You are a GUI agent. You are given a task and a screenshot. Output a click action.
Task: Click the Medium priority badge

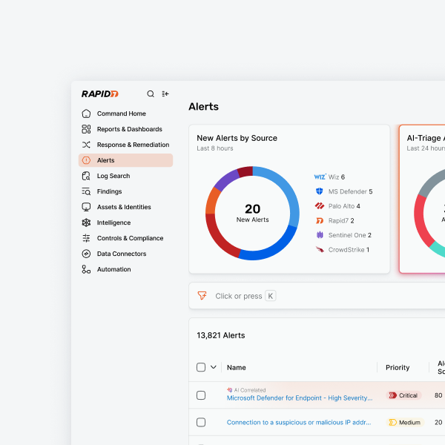coord(405,422)
